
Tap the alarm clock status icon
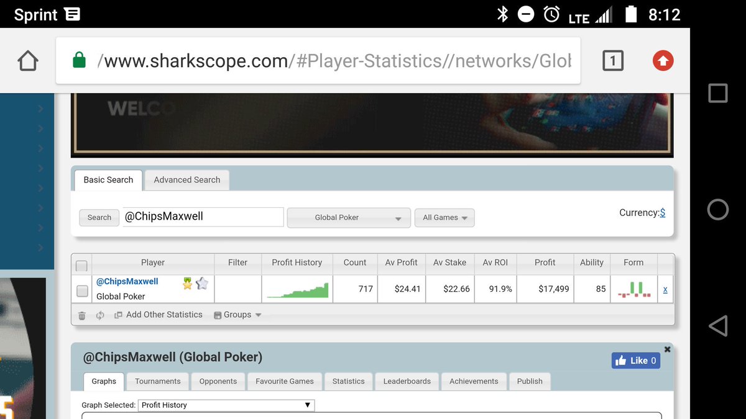[551, 14]
